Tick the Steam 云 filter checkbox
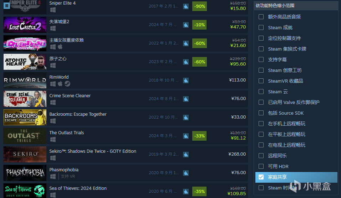Screen dimensions: 341x198 (261, 92)
